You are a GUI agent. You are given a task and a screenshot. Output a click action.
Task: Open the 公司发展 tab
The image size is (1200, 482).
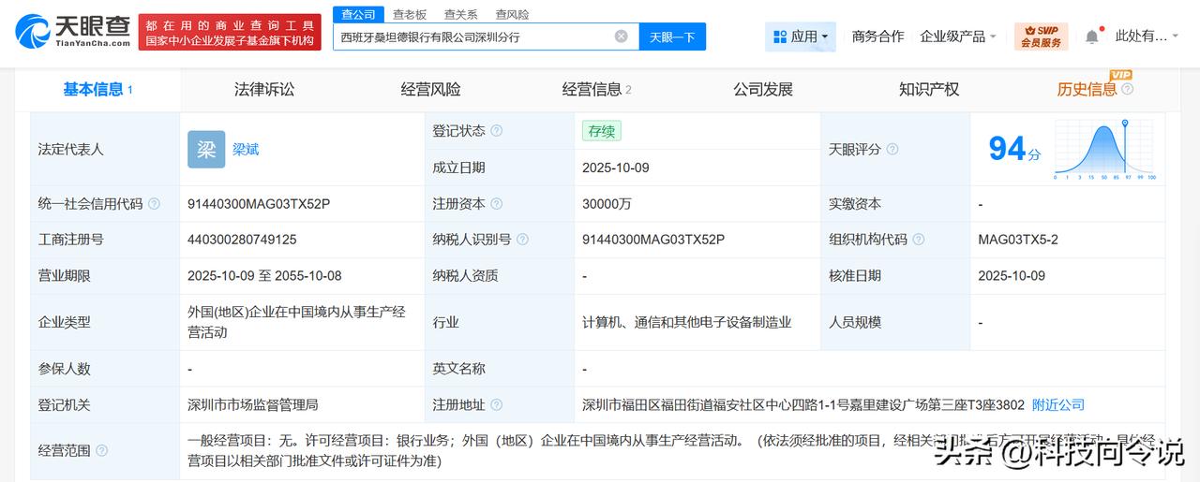click(x=762, y=89)
